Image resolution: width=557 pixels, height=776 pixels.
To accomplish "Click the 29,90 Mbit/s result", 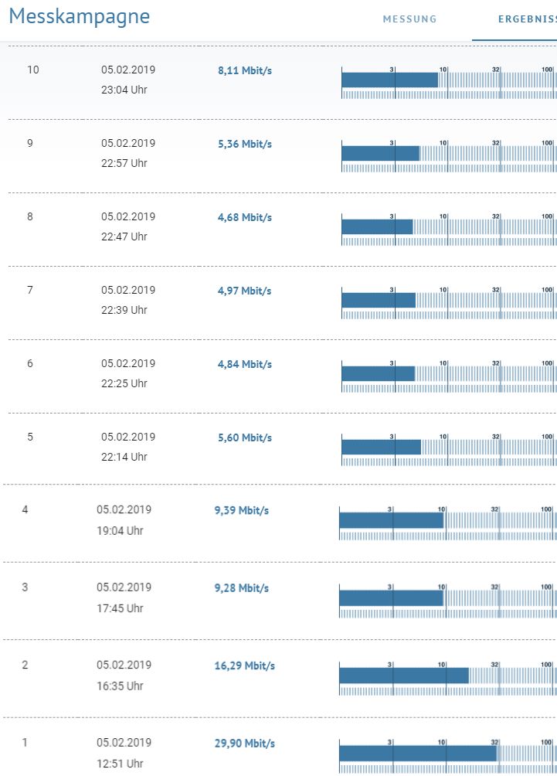I will click(x=245, y=744).
